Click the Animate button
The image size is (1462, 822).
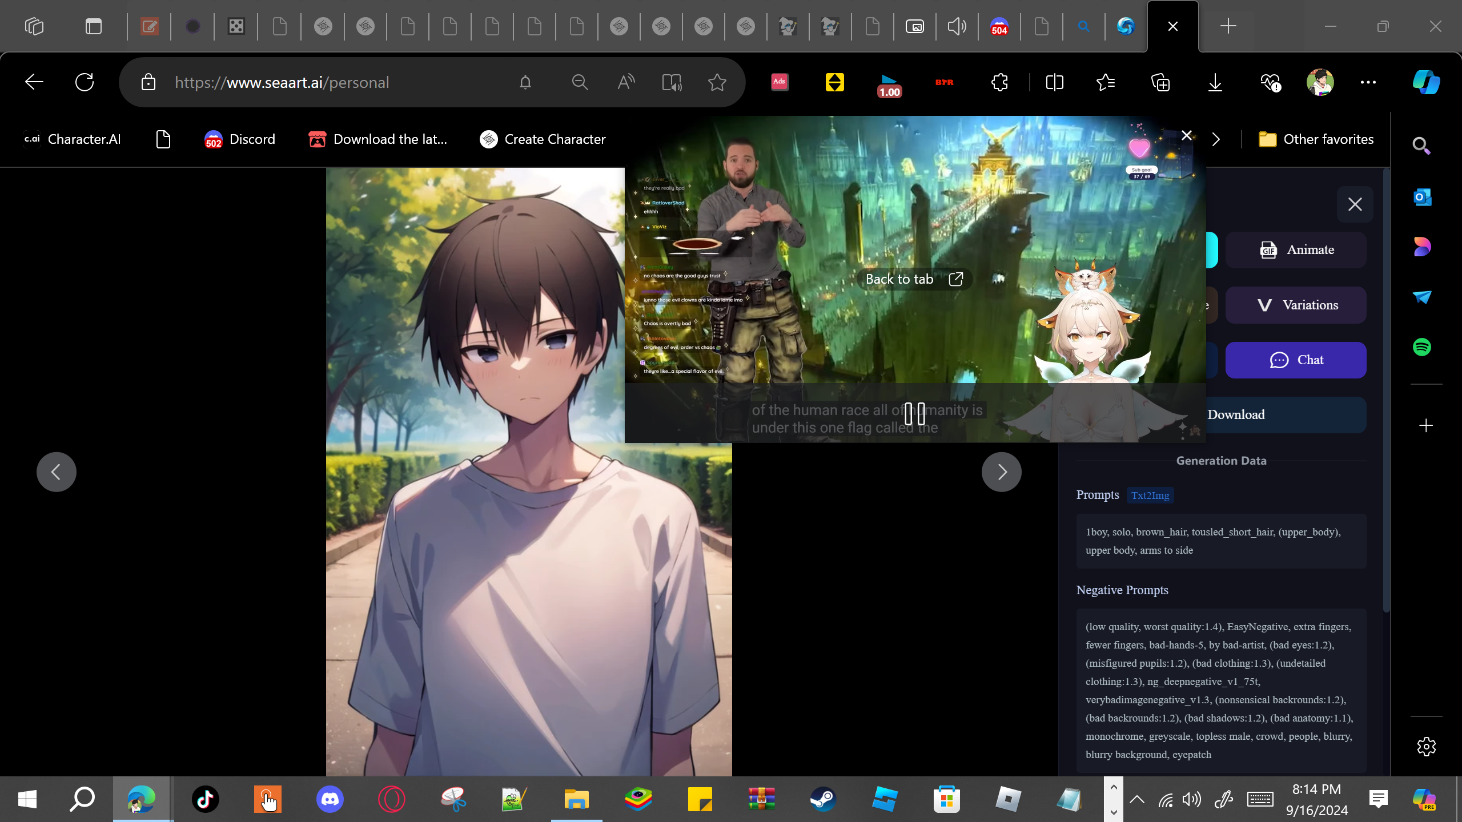coord(1296,250)
